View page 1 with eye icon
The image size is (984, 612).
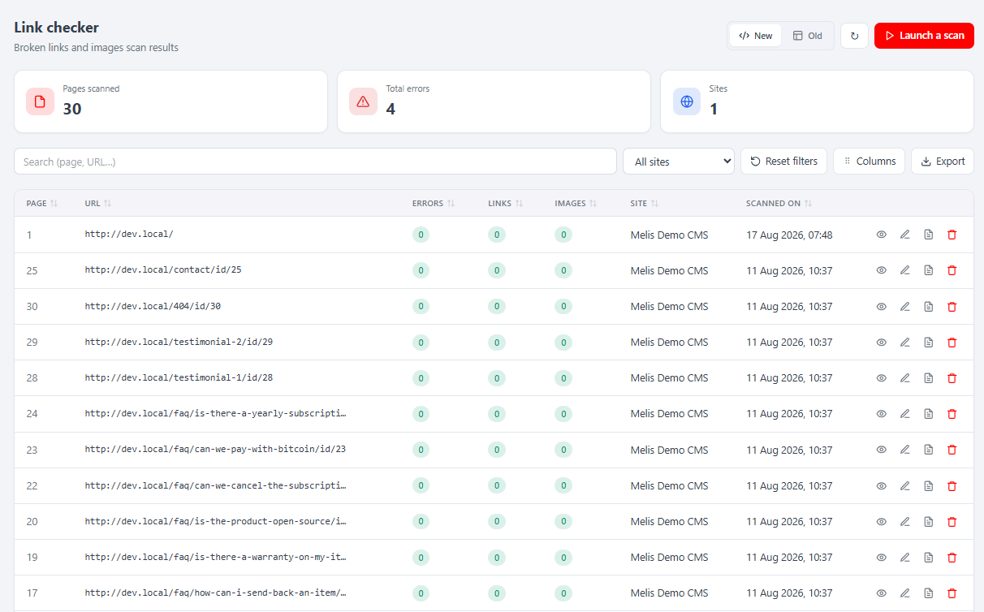click(x=881, y=235)
